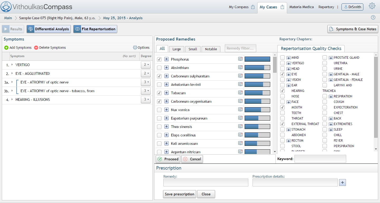The image size is (380, 203).
Task: Open the Materia Medica menu
Action: (x=301, y=7)
